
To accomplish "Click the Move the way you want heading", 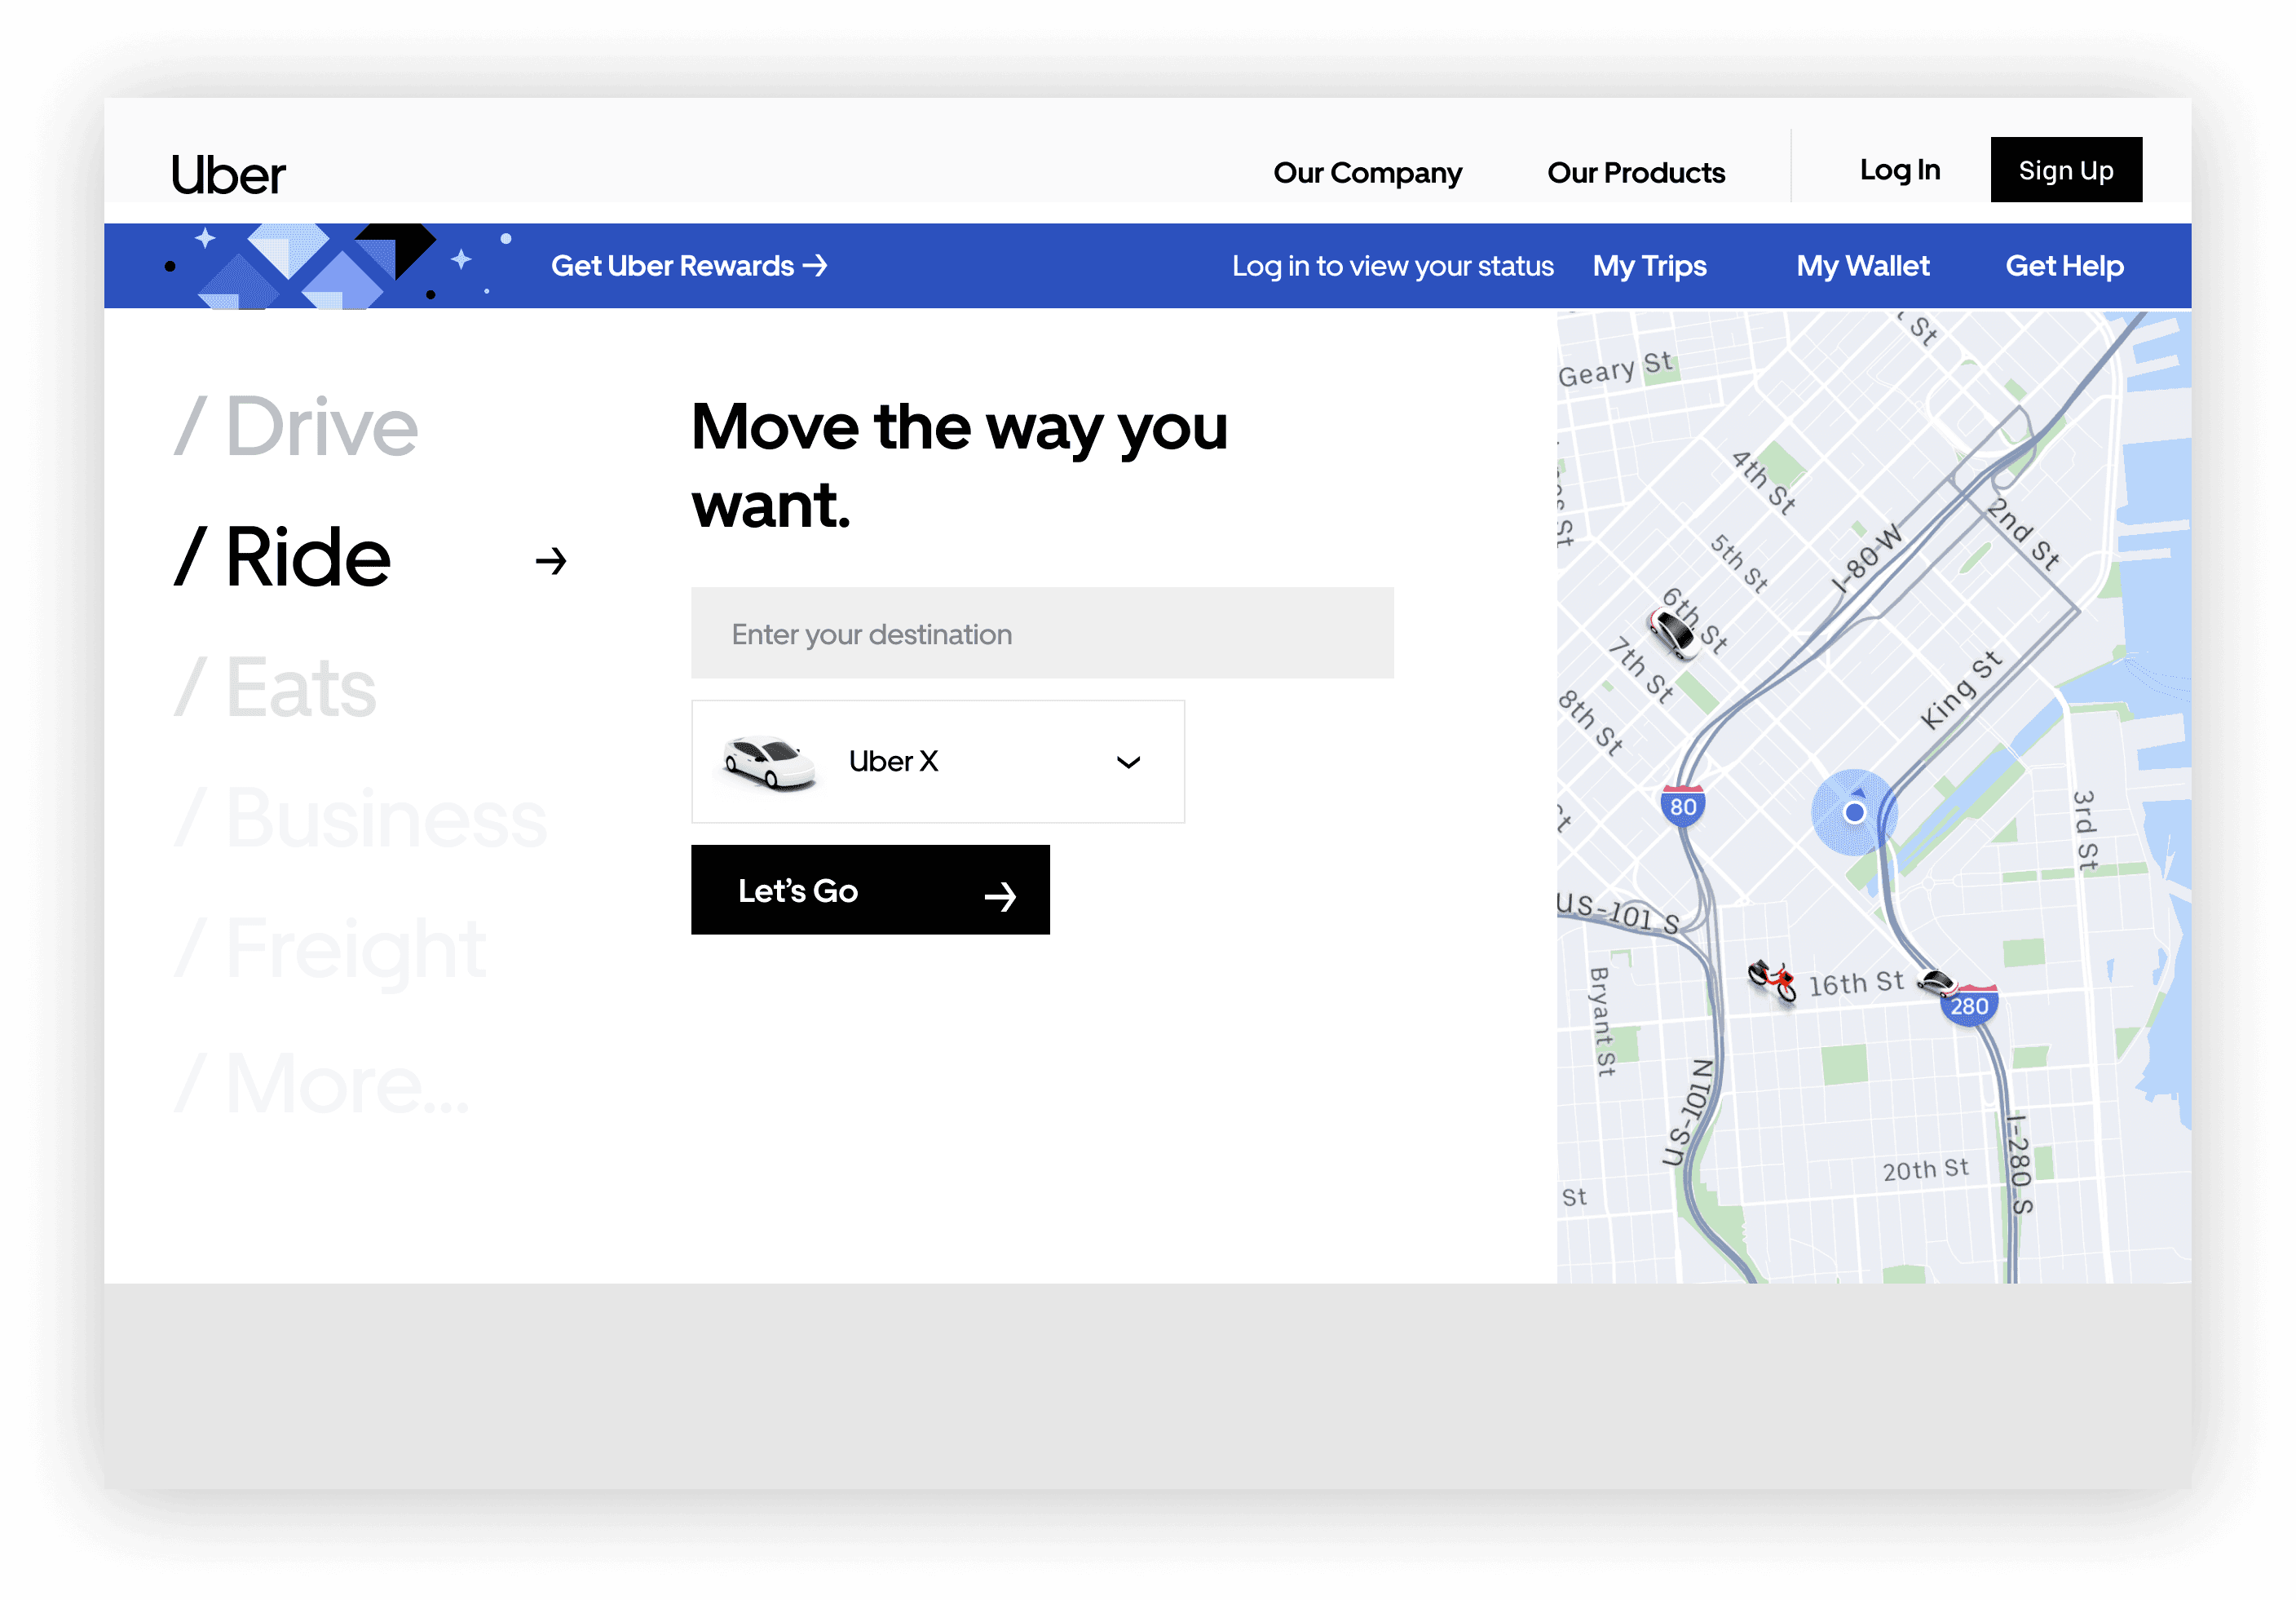I will click(959, 465).
